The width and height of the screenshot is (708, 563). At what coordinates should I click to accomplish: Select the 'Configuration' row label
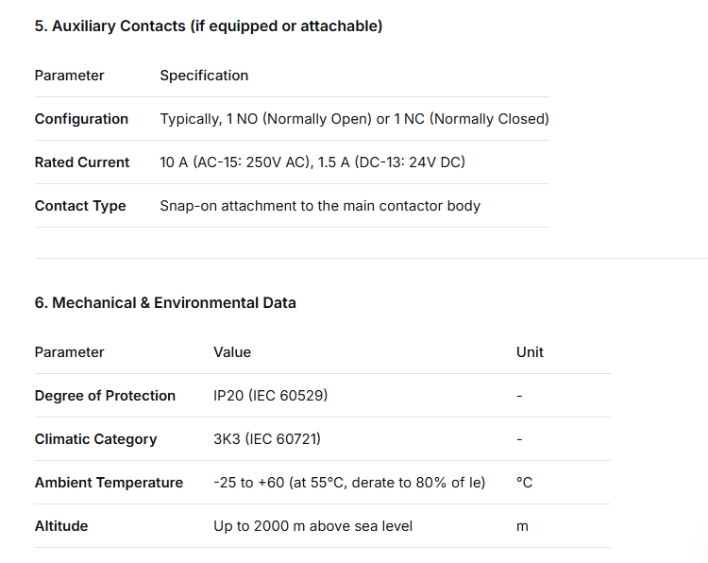[x=81, y=119]
